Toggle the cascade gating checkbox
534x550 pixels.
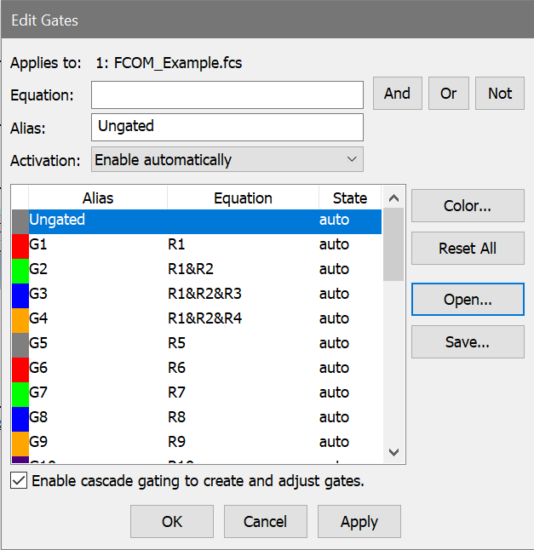click(19, 481)
